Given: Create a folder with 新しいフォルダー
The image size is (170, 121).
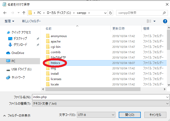Looking at the screenshot, I should point(31,21).
